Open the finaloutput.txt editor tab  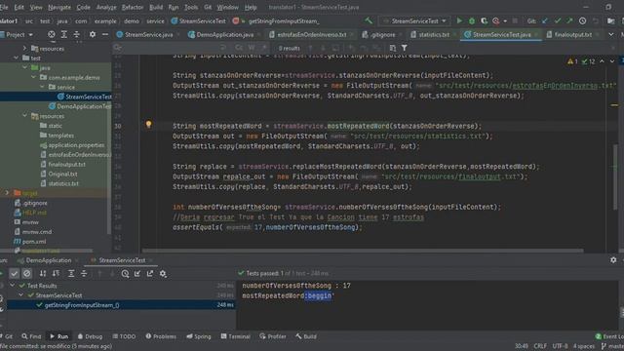tap(572, 35)
